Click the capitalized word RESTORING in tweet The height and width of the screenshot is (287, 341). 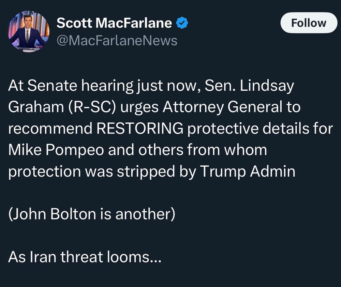click(140, 128)
